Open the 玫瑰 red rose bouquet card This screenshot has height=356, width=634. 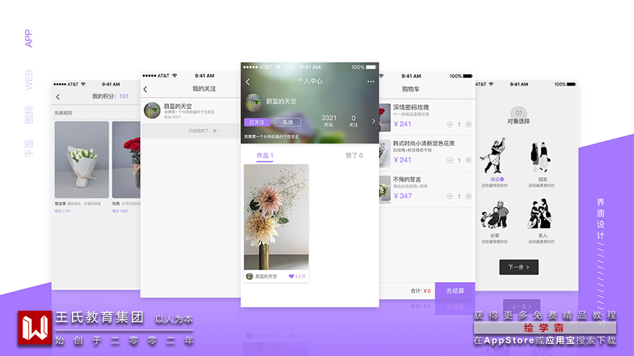(126, 160)
